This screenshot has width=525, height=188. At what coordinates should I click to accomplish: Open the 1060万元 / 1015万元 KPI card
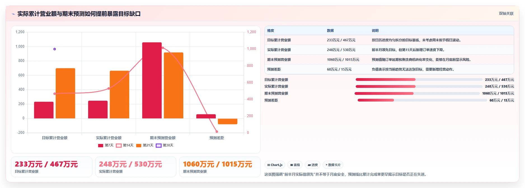(220, 167)
